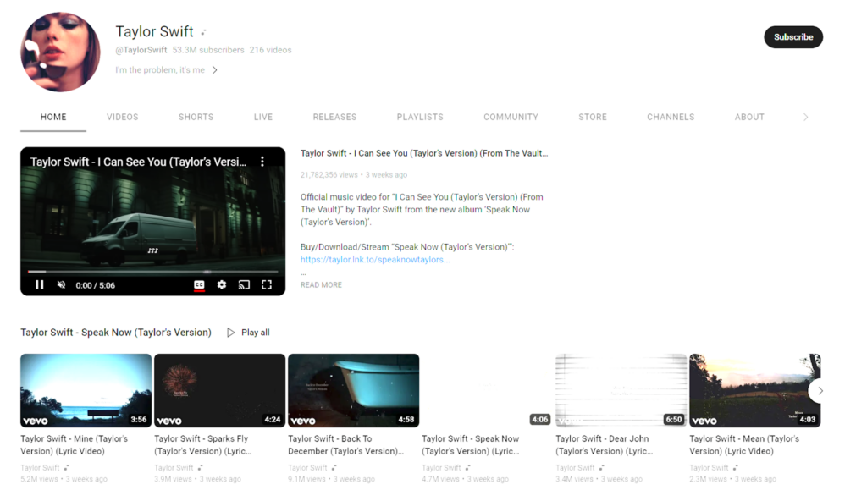The image size is (867, 501).
Task: Click Play all for the playlist
Action: 248,333
